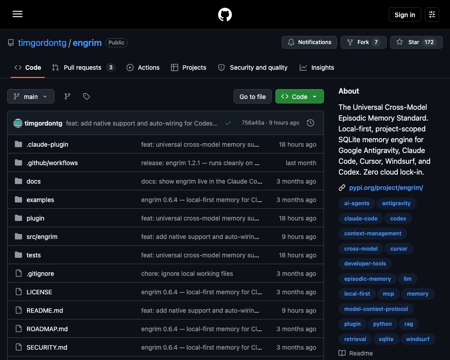
Task: Open commit history clock icon
Action: coord(310,123)
